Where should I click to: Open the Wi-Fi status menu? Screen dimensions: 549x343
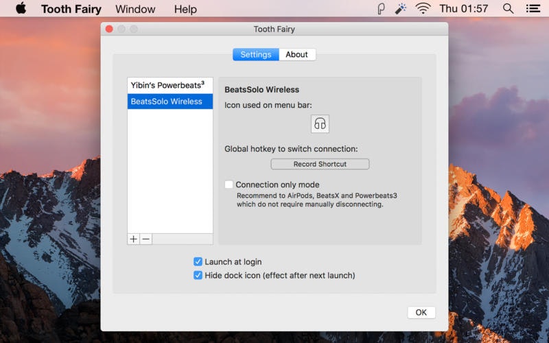(423, 9)
